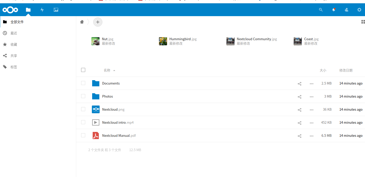Open the three-dot menu for Nextcloud intro.mp4
This screenshot has width=365, height=177.
pyautogui.click(x=311, y=122)
